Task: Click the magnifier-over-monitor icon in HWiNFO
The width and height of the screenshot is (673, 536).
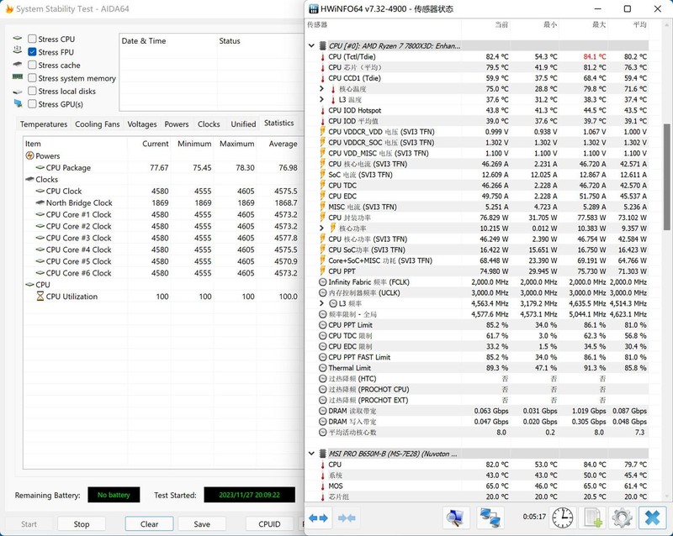Action: point(456,518)
